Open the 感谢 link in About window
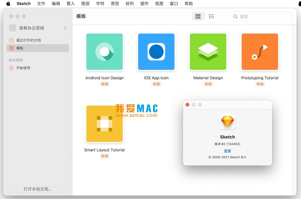 click(227, 150)
